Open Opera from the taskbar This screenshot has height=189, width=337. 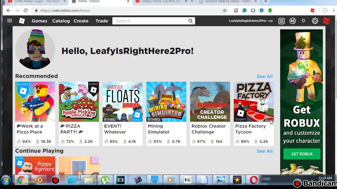(x=254, y=180)
